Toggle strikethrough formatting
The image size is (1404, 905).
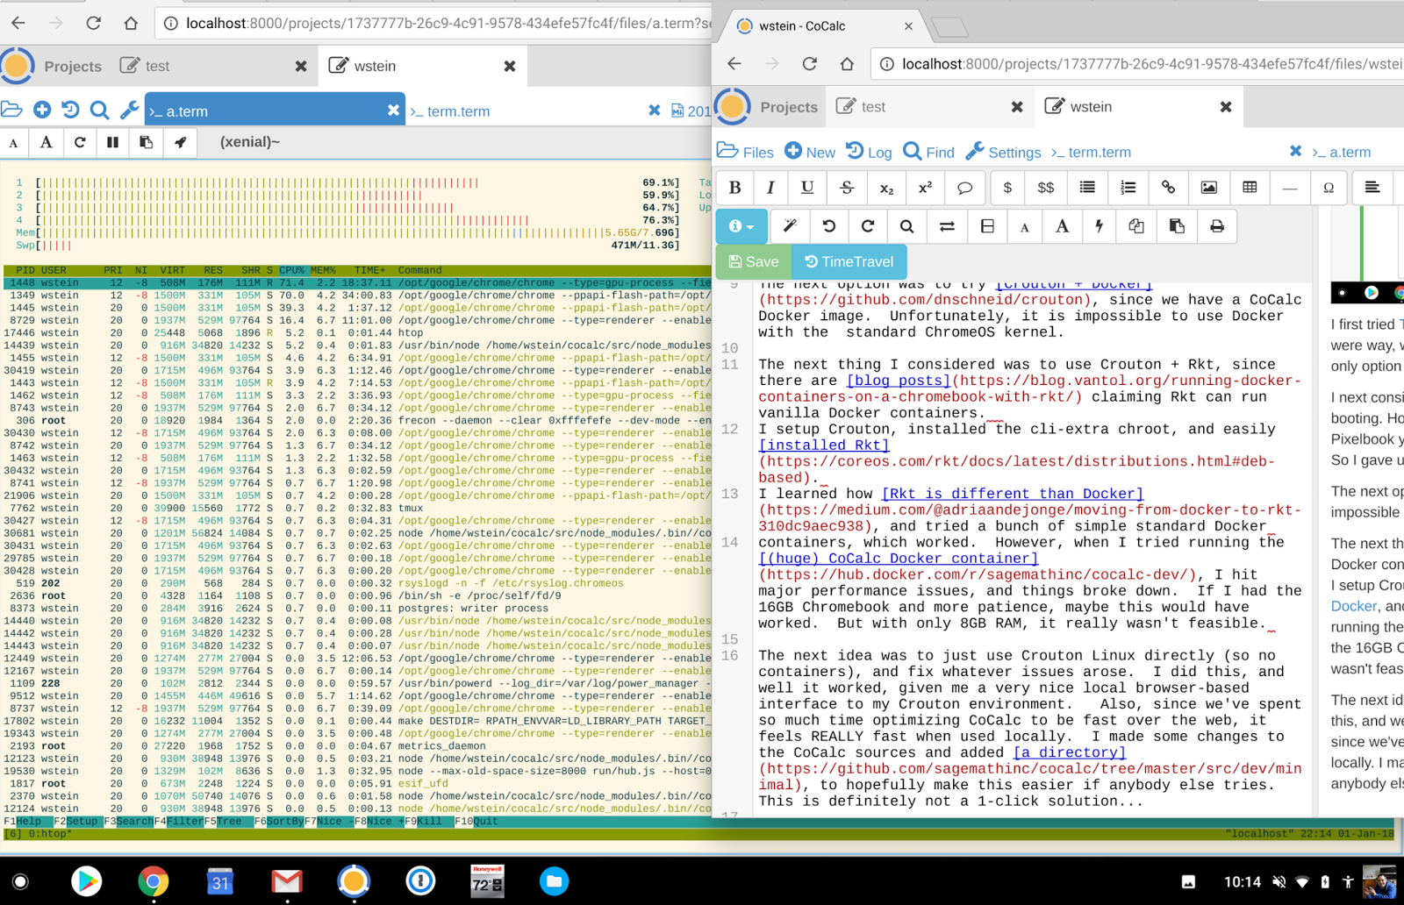846,188
